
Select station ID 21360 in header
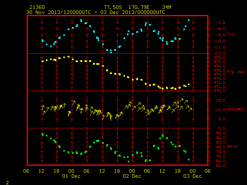37,7
